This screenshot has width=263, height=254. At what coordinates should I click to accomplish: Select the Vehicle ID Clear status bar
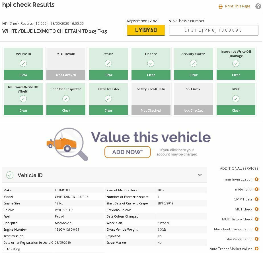[23, 75]
